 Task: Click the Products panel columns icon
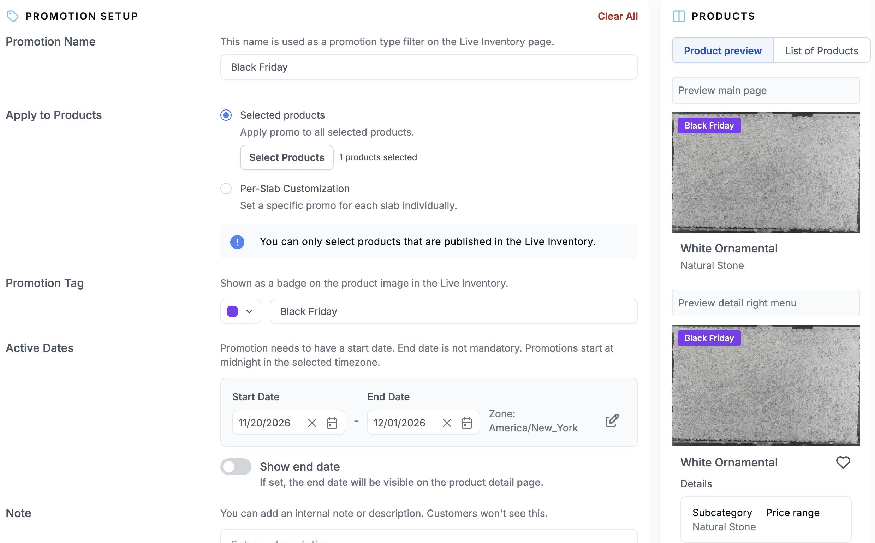(x=679, y=16)
